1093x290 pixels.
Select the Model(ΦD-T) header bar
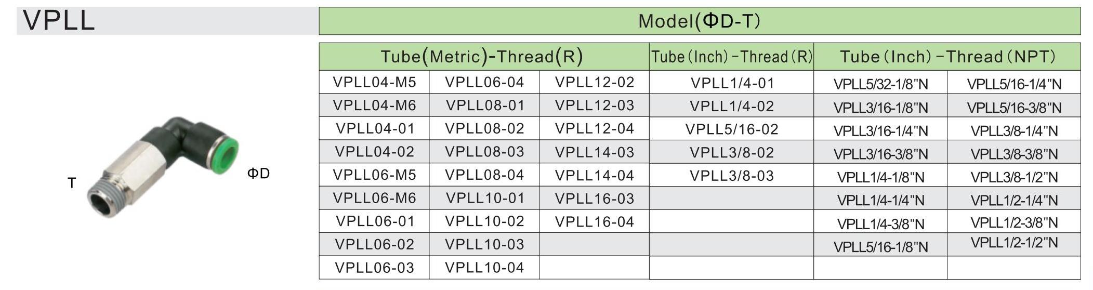pyautogui.click(x=699, y=21)
